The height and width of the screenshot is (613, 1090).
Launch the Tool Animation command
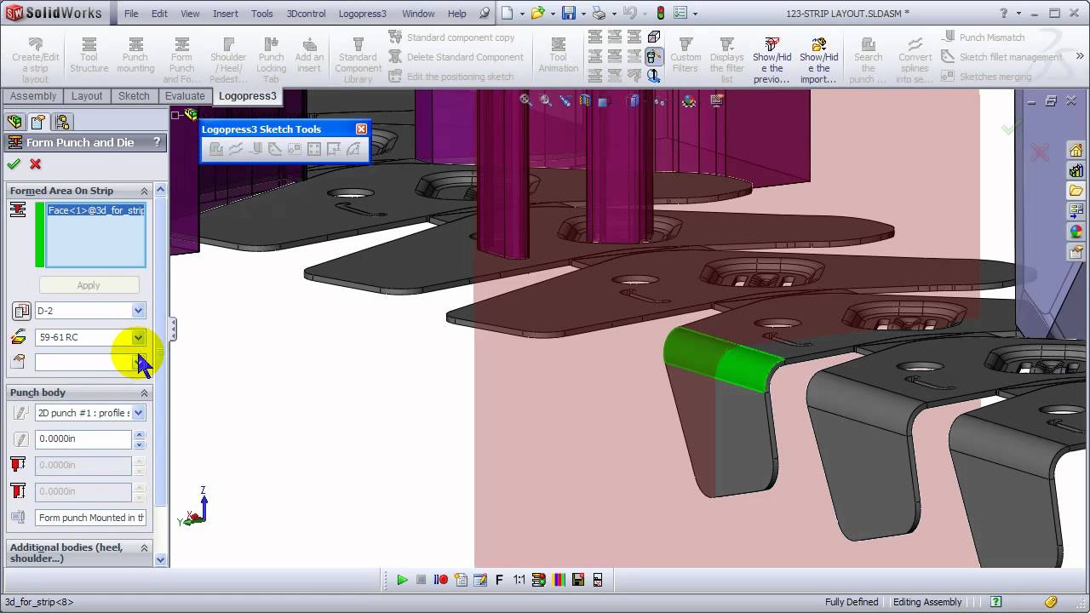(558, 56)
